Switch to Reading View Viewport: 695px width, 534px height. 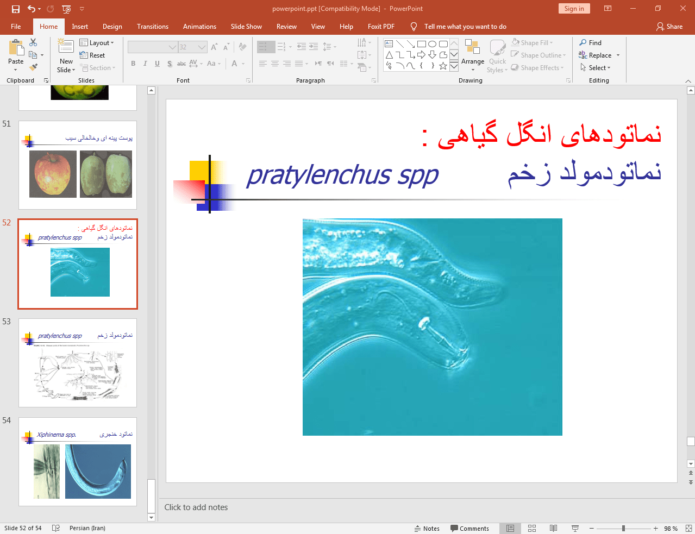pyautogui.click(x=553, y=528)
